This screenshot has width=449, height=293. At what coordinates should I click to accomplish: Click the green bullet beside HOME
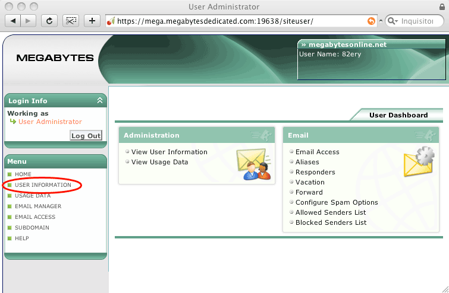click(x=10, y=174)
